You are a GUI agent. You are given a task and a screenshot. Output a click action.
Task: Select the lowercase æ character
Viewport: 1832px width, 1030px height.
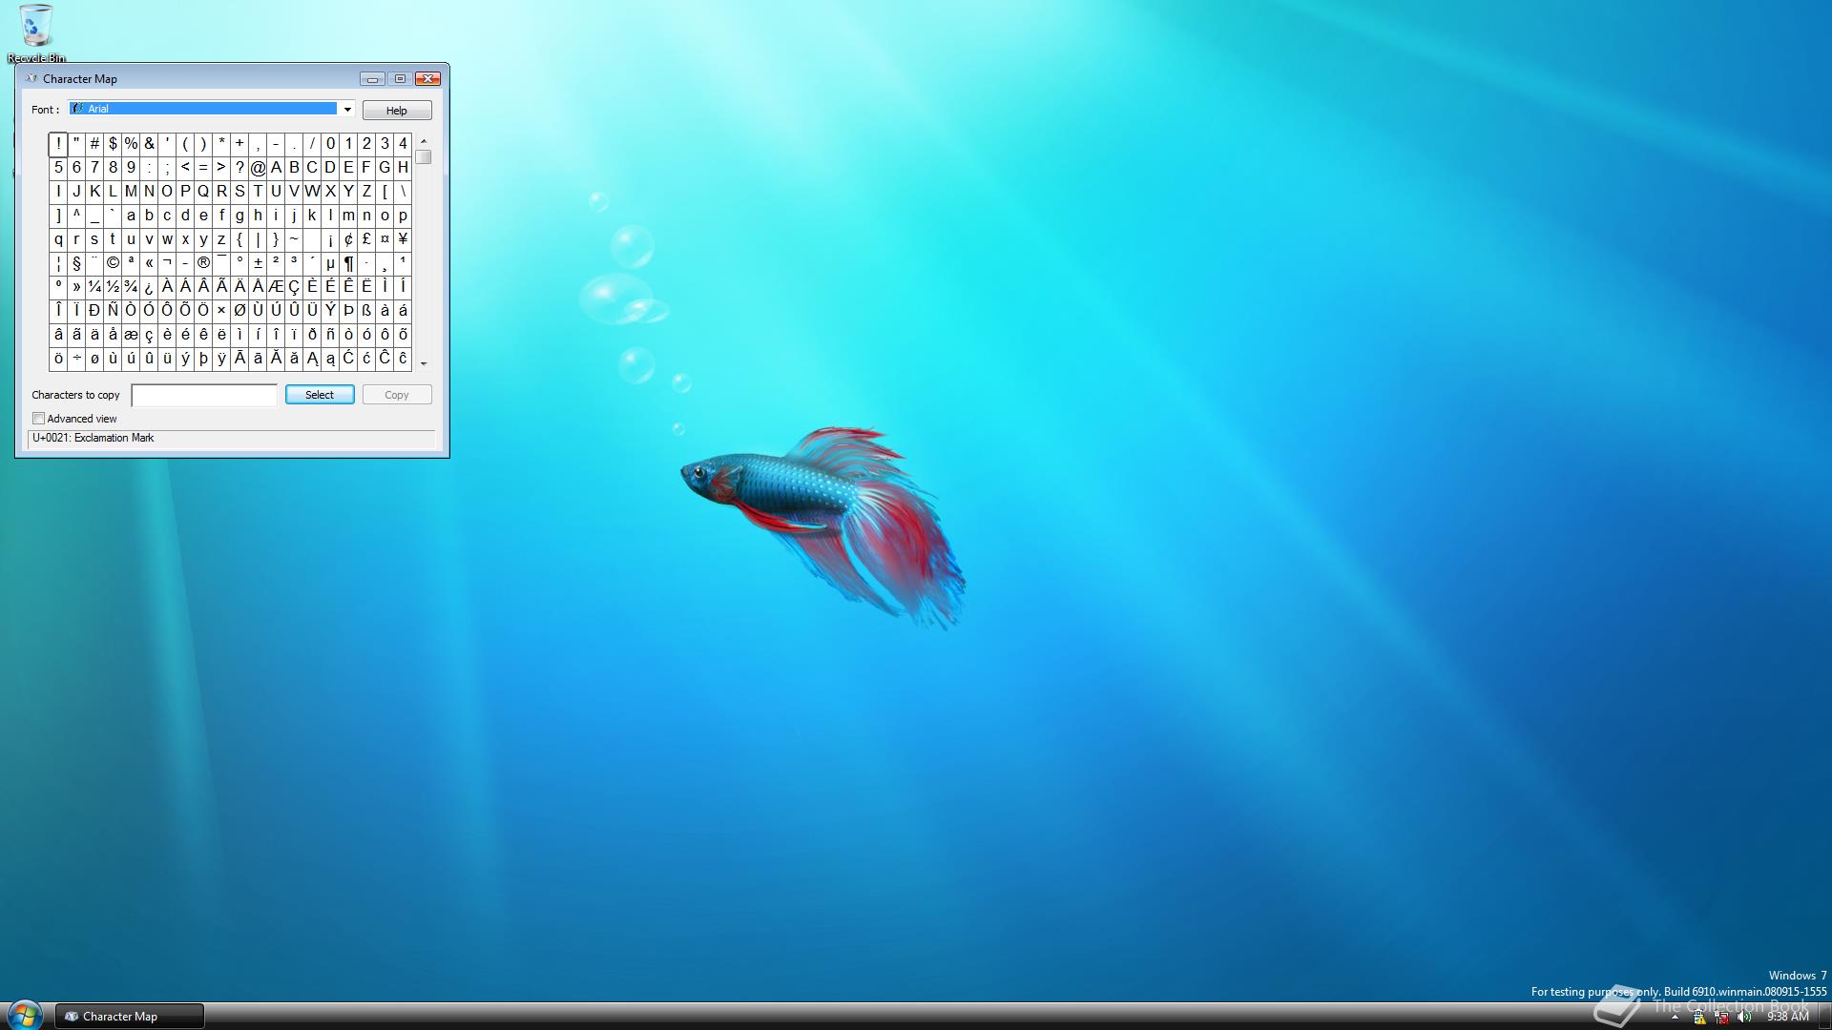[x=131, y=335]
